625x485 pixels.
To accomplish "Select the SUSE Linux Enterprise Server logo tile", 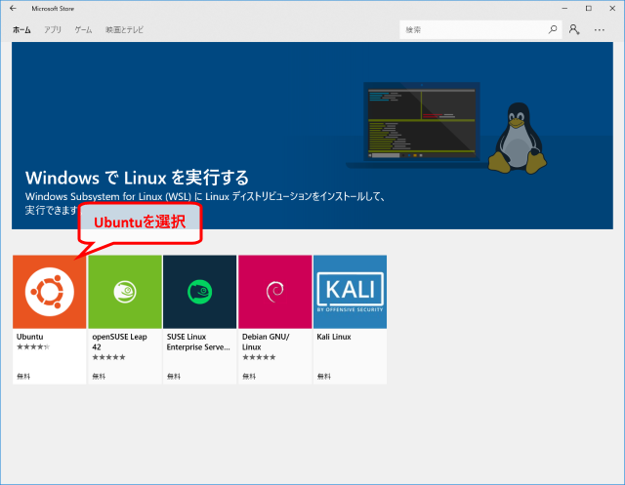I will (x=199, y=292).
